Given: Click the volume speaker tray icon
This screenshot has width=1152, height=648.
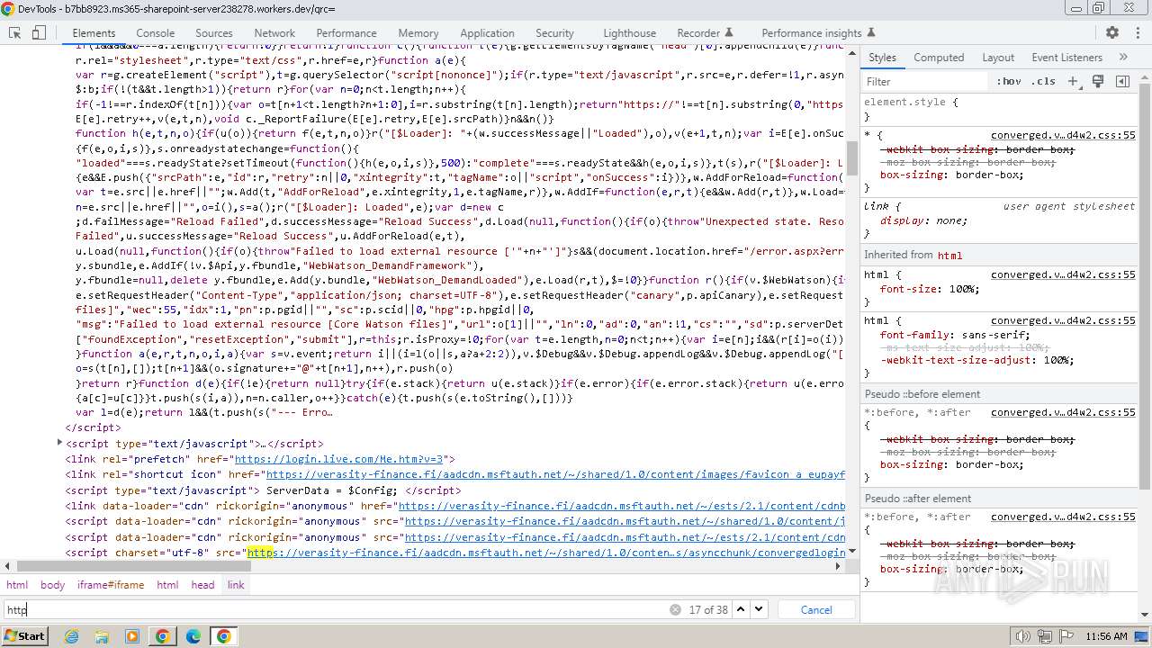Looking at the screenshot, I should coord(1022,636).
